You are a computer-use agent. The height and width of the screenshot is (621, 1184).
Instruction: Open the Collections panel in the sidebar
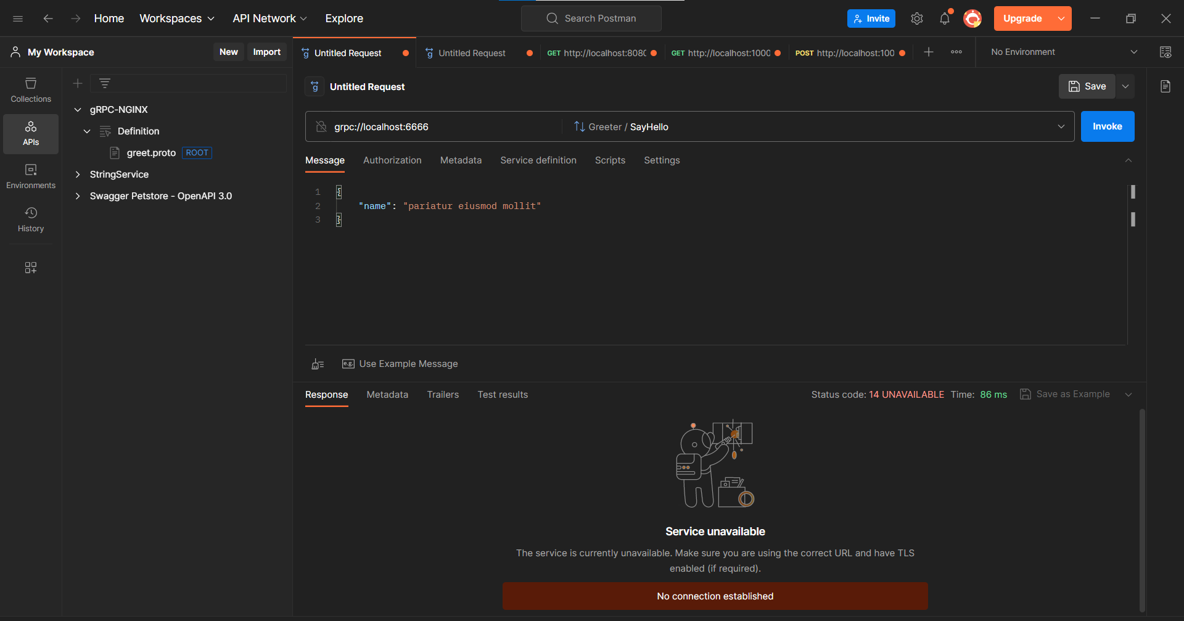[30, 89]
